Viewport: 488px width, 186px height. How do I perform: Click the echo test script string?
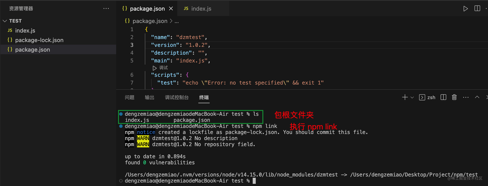(x=253, y=83)
